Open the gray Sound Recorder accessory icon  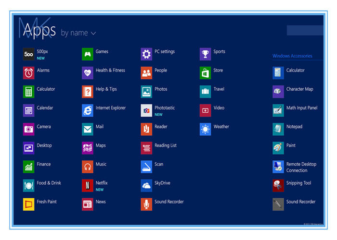click(278, 204)
